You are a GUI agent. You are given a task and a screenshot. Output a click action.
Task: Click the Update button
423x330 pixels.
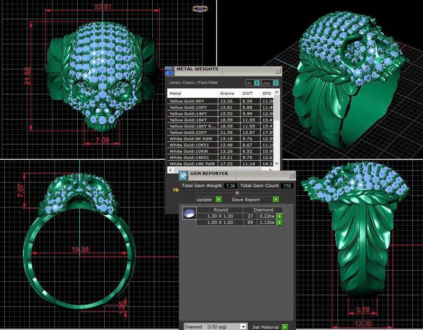(204, 199)
